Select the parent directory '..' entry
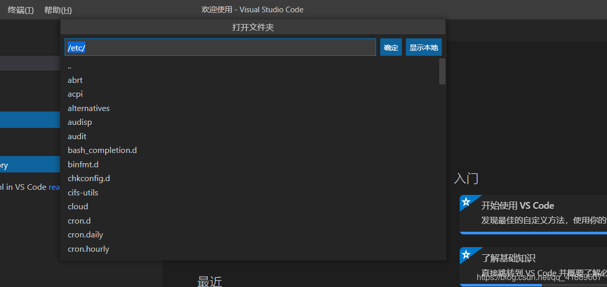Viewport: 607px width, 287px height. pyautogui.click(x=252, y=67)
